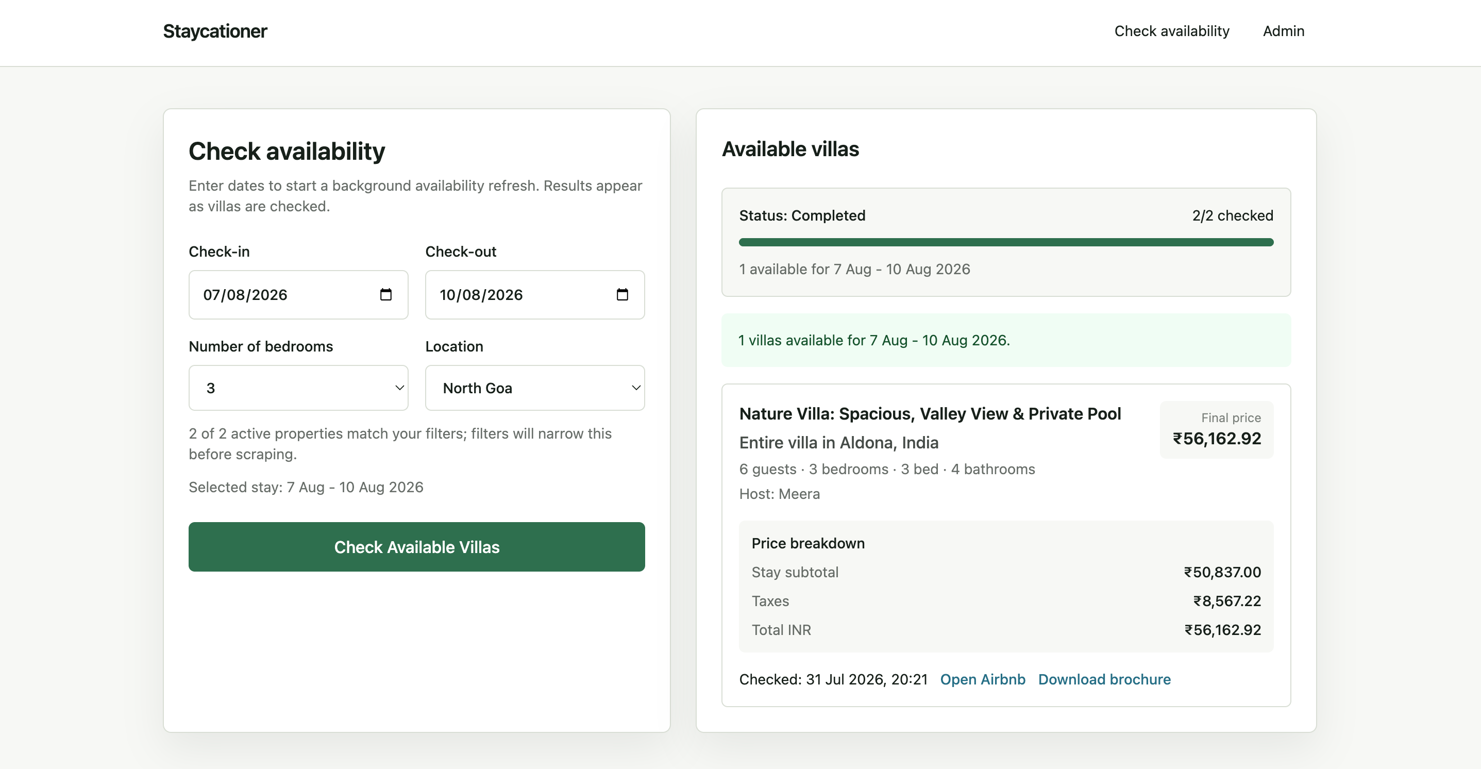Click 'Selected stay: 7 Aug - 10 Aug 2026'
Viewport: 1481px width, 769px height.
coord(306,487)
